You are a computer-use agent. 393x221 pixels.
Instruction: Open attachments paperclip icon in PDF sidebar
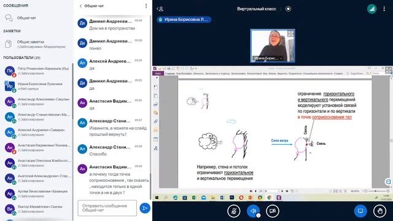[x=155, y=122]
